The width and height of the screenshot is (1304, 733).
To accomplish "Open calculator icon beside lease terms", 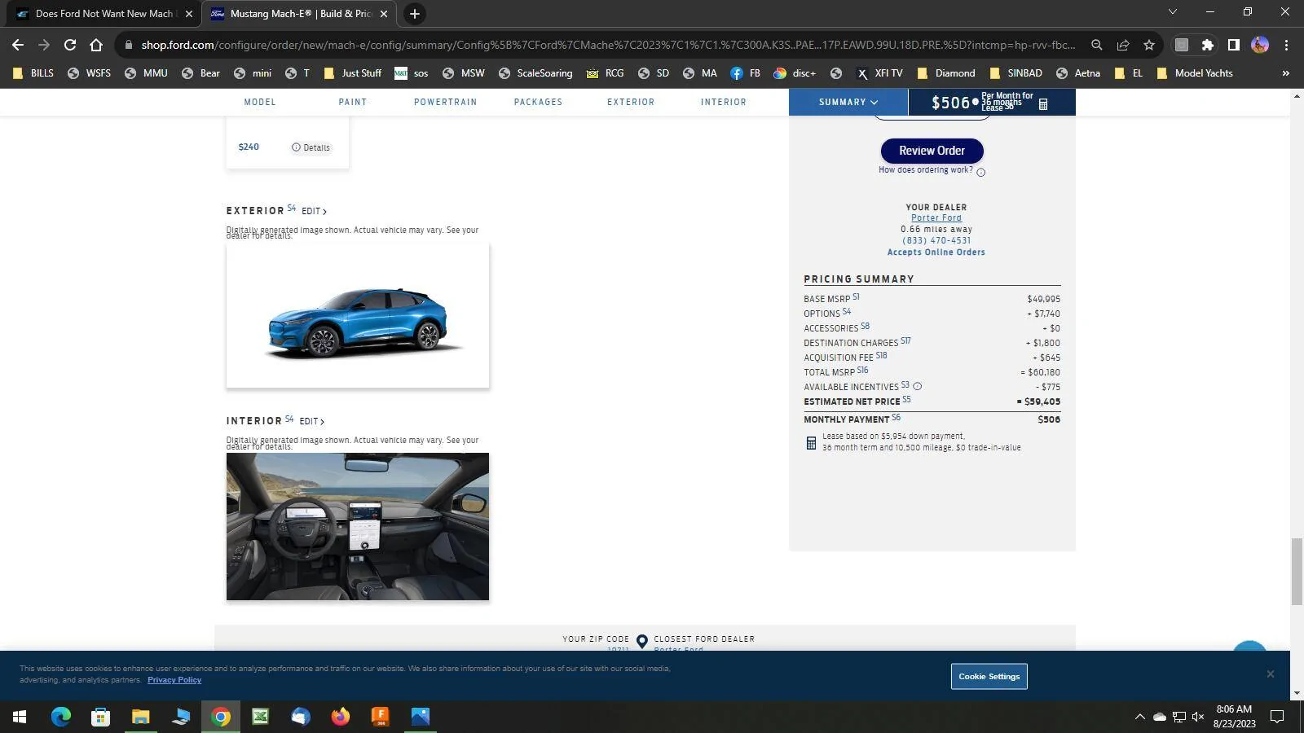I will point(811,443).
